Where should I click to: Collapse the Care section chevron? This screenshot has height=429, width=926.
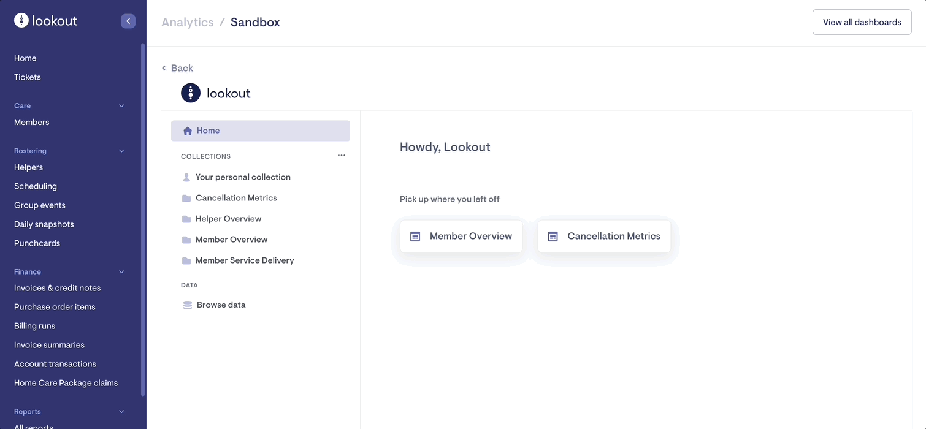[x=121, y=106]
